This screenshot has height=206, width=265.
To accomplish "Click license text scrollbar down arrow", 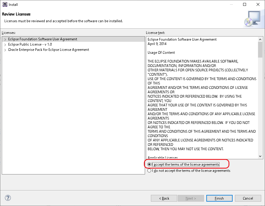I will pos(260,156).
